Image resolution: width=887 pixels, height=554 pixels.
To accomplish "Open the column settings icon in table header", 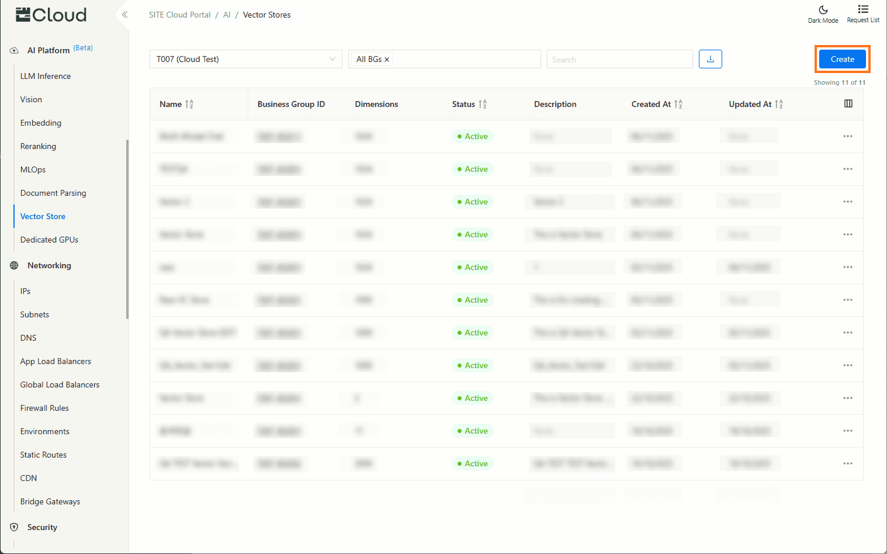I will 848,103.
